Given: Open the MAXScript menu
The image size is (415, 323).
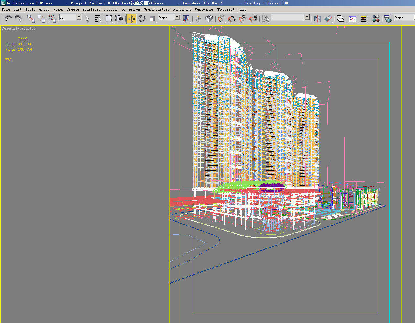Looking at the screenshot, I should click(225, 10).
